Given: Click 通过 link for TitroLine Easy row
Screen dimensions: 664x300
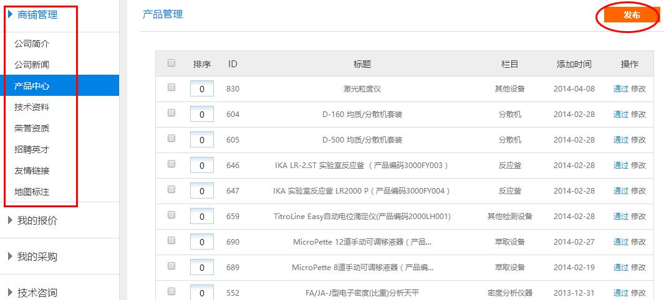Looking at the screenshot, I should [x=621, y=217].
